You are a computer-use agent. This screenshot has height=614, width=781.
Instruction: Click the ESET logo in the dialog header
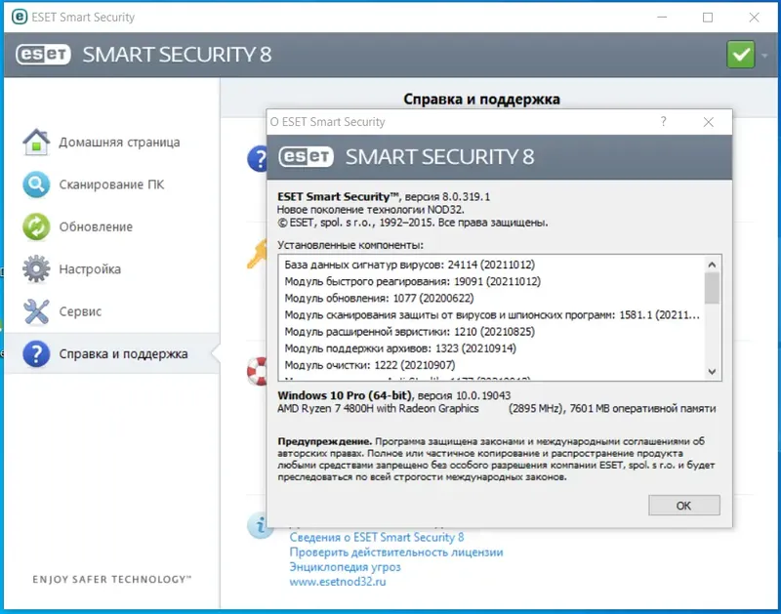coord(306,155)
